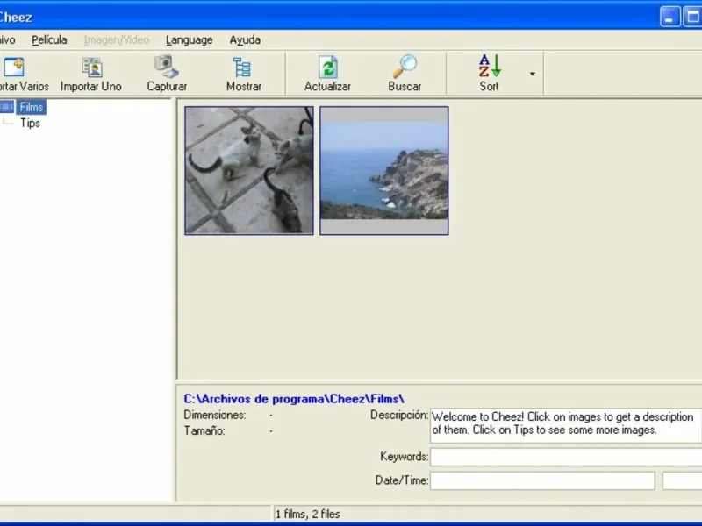Screen dimensions: 702x526
Task: Click the Sort A-Z icon
Action: [490, 66]
